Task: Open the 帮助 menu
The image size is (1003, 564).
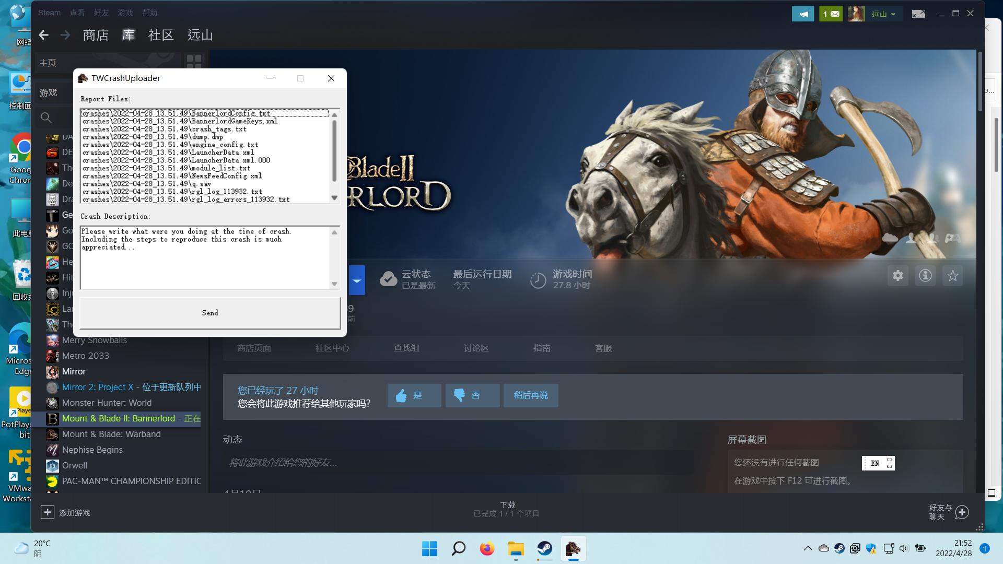Action: (150, 13)
